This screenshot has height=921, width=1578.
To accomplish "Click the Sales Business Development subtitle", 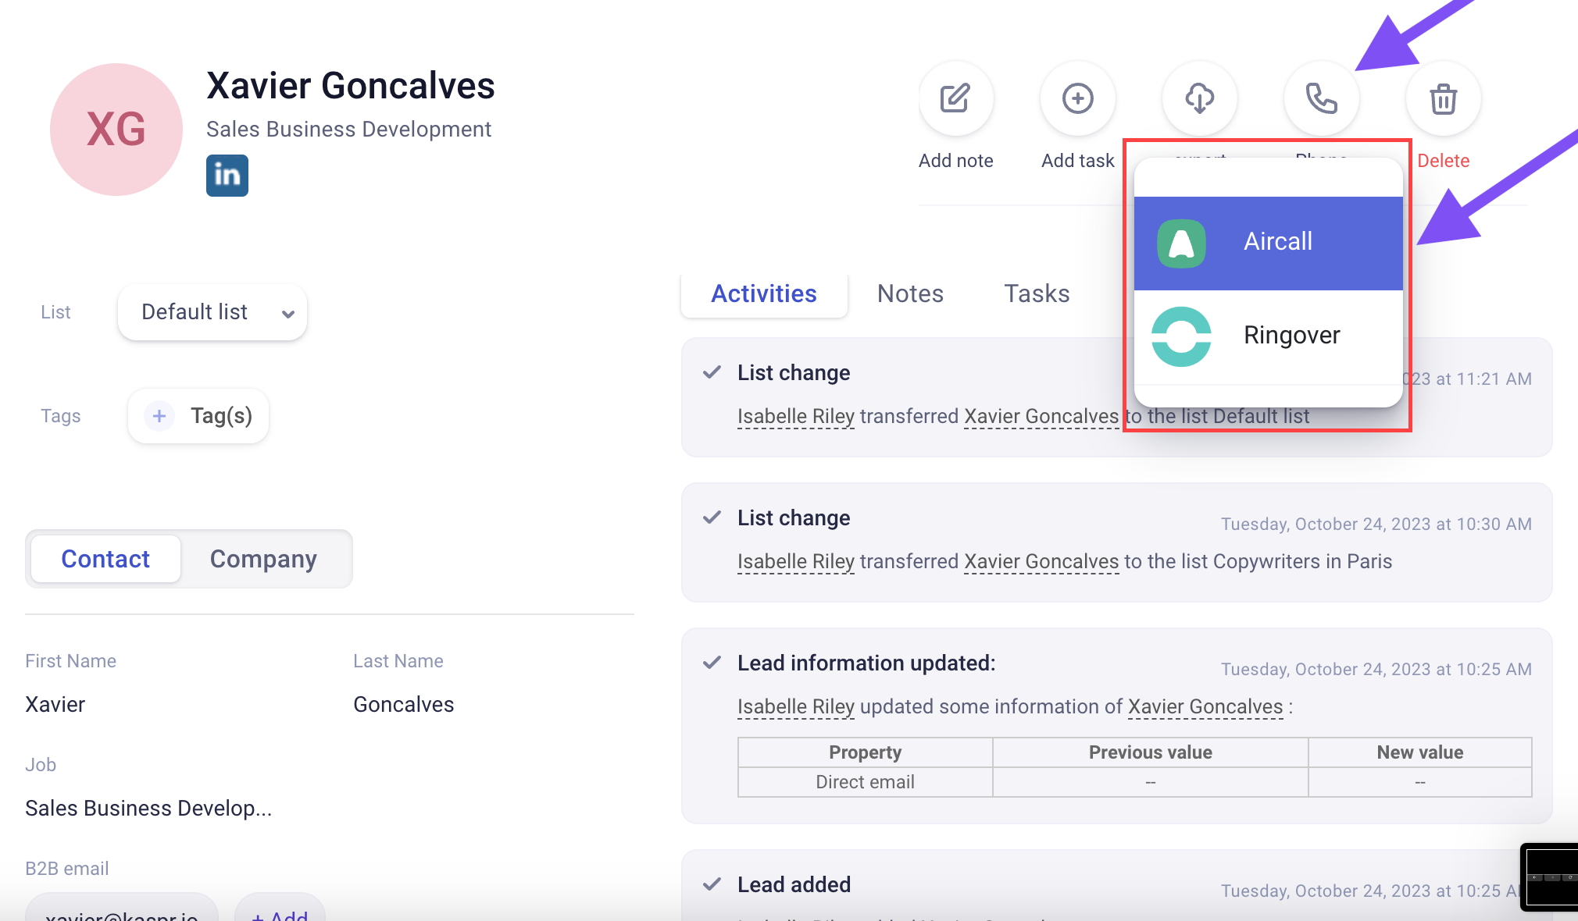I will click(348, 130).
